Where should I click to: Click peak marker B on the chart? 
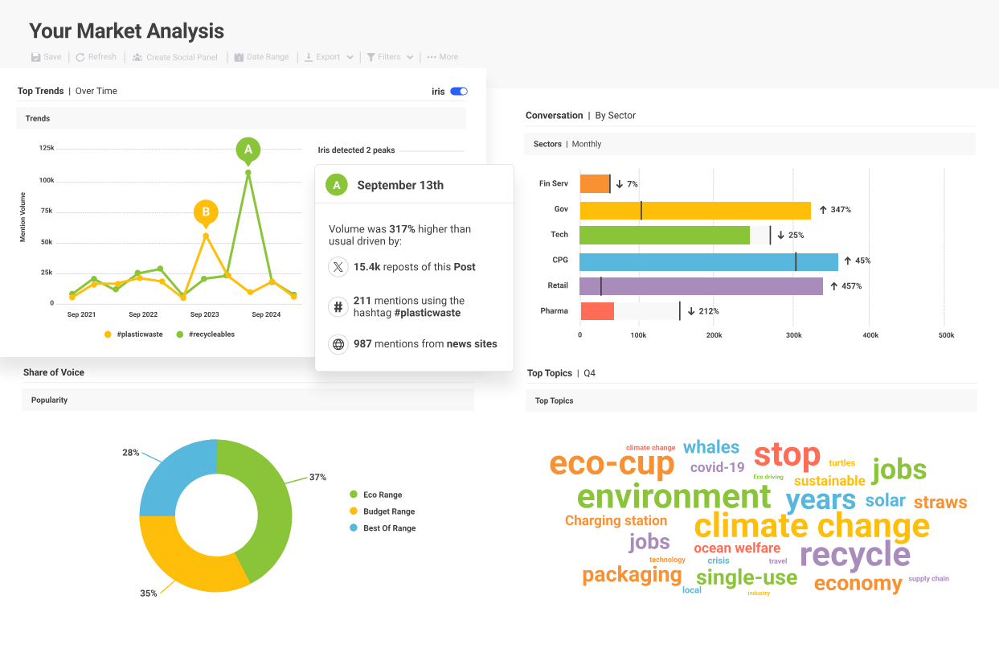206,212
